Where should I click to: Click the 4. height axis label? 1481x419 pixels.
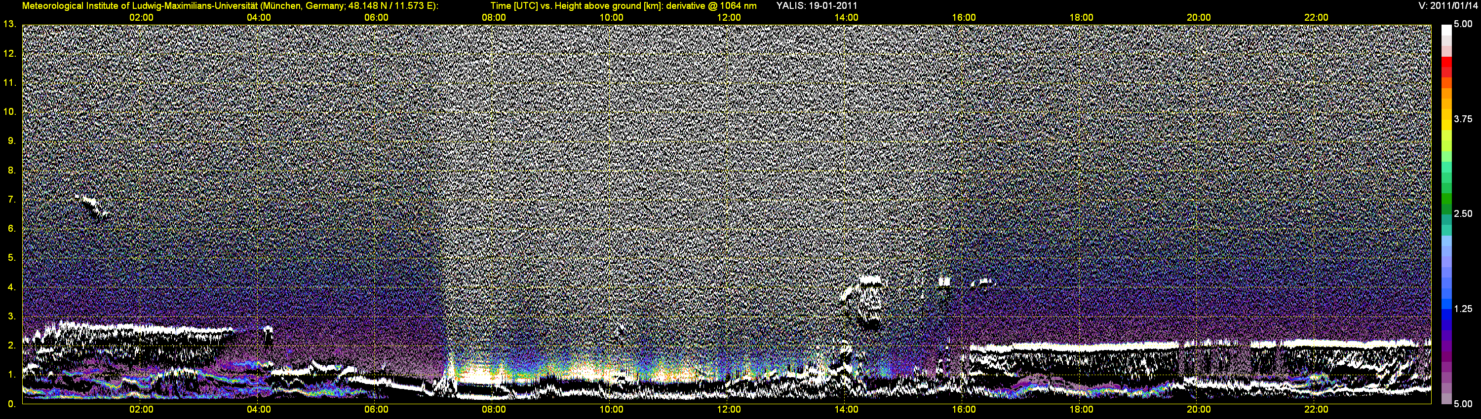[12, 287]
